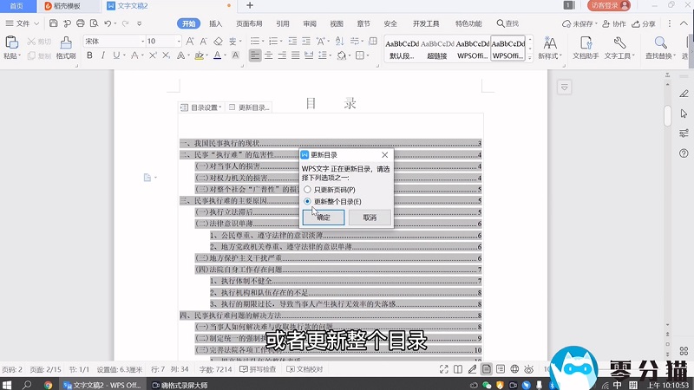Click center text alignment icon
The height and width of the screenshot is (390, 694).
click(269, 56)
